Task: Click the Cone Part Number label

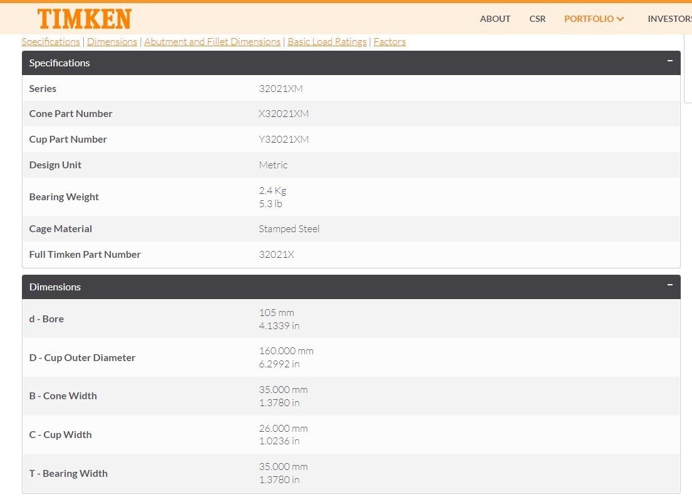Action: pyautogui.click(x=71, y=114)
